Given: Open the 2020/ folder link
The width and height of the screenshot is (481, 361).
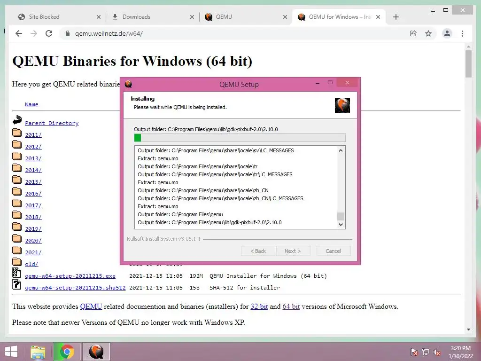Looking at the screenshot, I should tap(33, 241).
